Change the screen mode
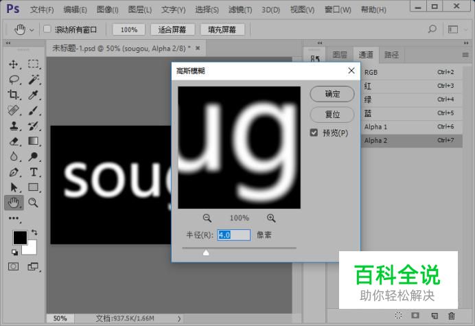This screenshot has width=475, height=326. (x=33, y=266)
